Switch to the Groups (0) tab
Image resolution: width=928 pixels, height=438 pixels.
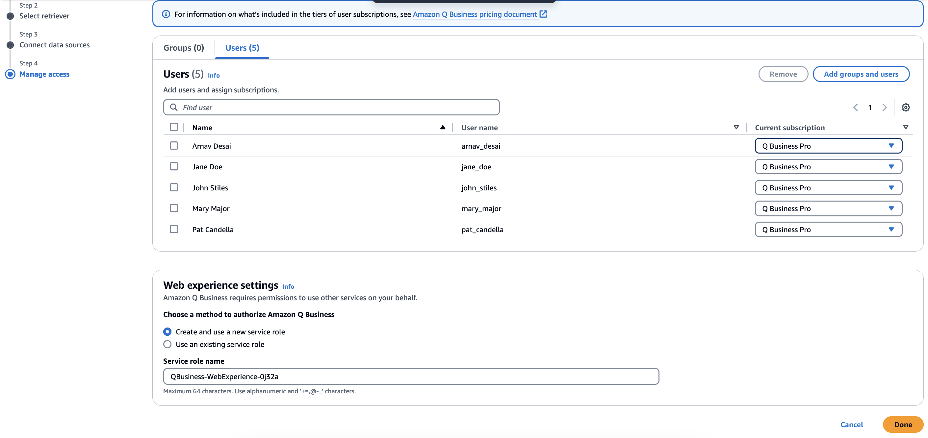(184, 48)
